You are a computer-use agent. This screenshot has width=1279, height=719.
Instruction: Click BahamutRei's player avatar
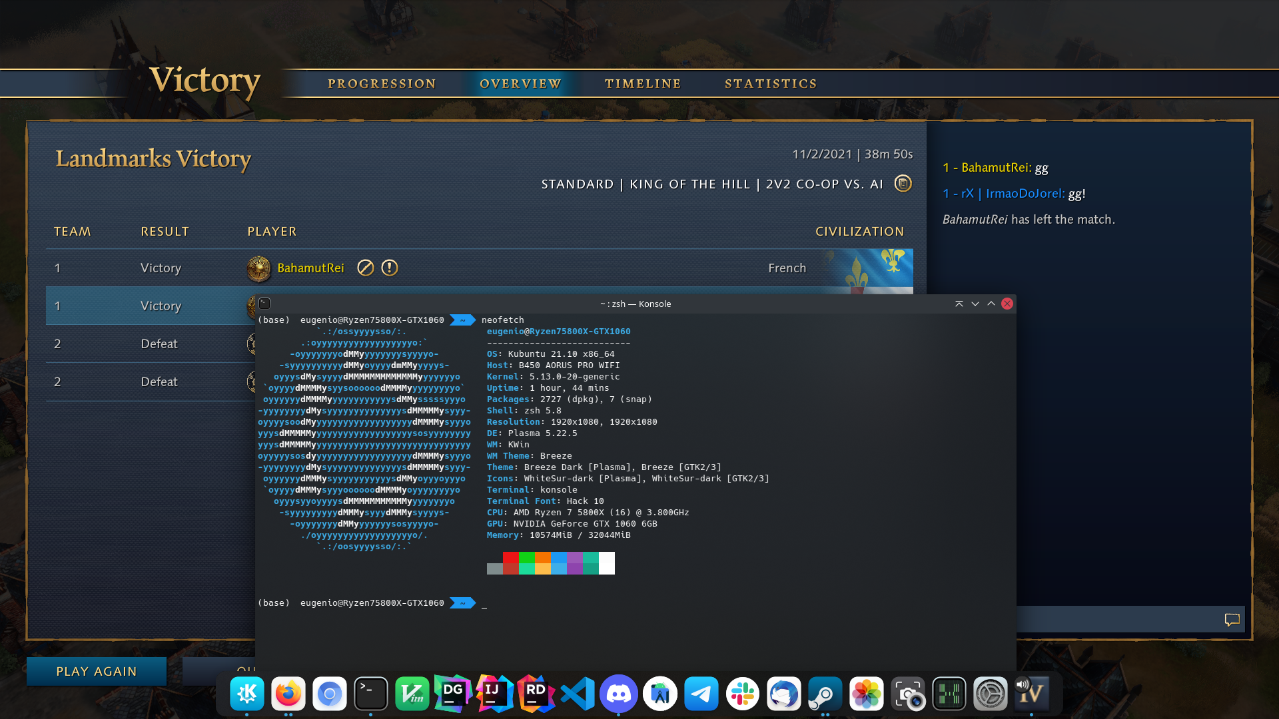coord(258,268)
